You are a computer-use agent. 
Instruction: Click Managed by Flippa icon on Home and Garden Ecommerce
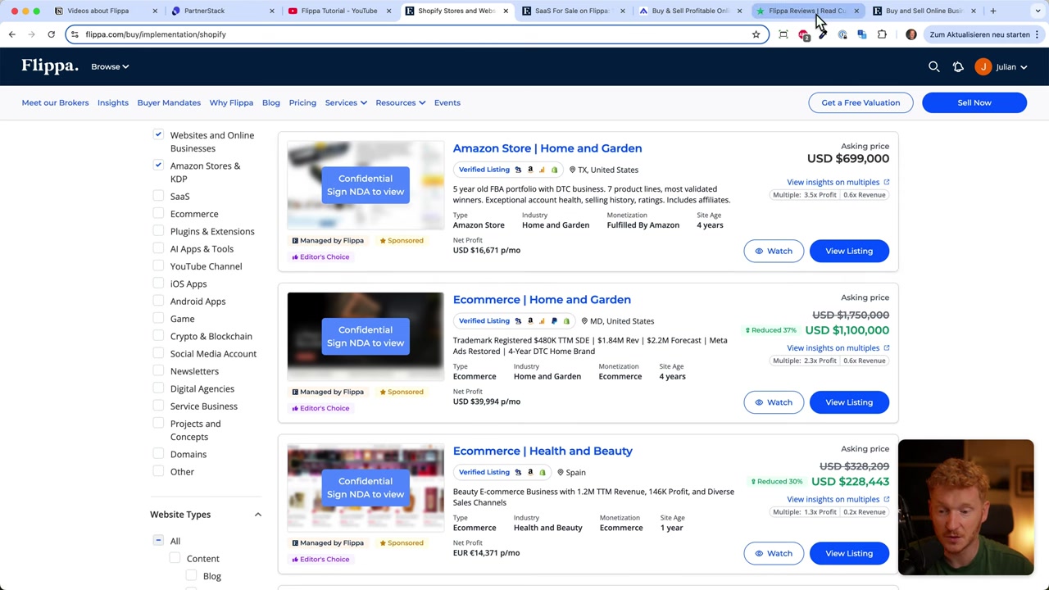295,392
